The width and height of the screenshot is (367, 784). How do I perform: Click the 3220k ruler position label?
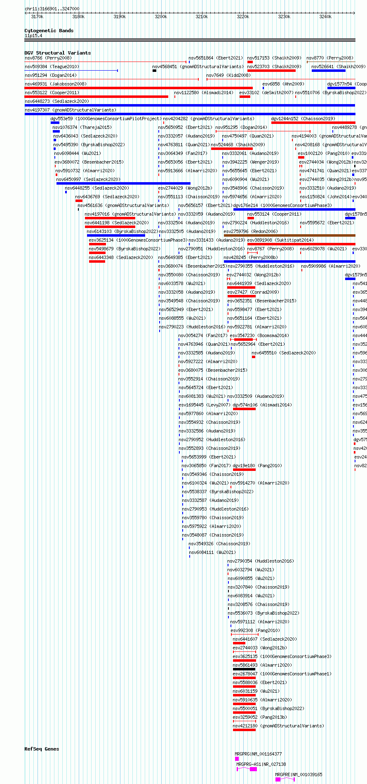click(243, 17)
